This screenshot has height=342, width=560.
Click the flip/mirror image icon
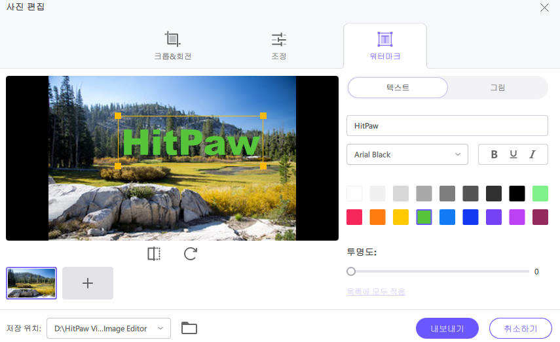coord(154,254)
